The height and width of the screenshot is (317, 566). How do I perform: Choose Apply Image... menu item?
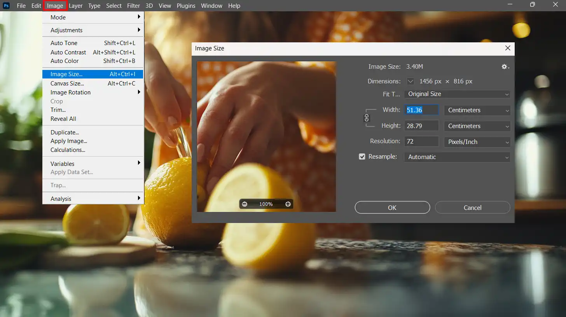click(93, 141)
